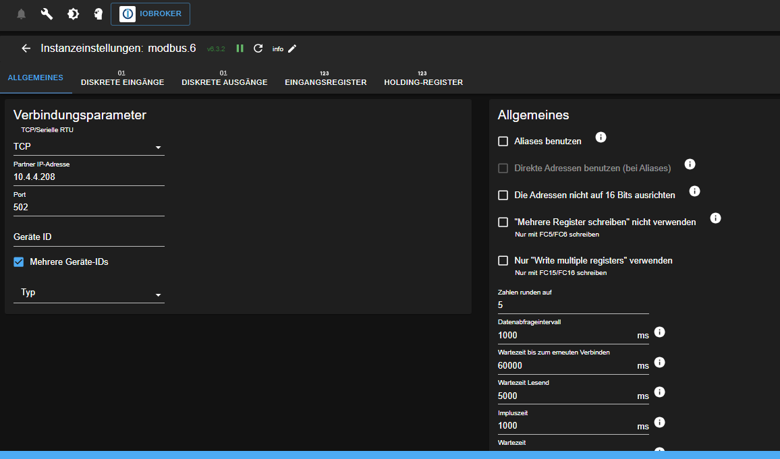This screenshot has height=459, width=780.
Task: Click the Partner IP-Adresse input field
Action: (88, 177)
